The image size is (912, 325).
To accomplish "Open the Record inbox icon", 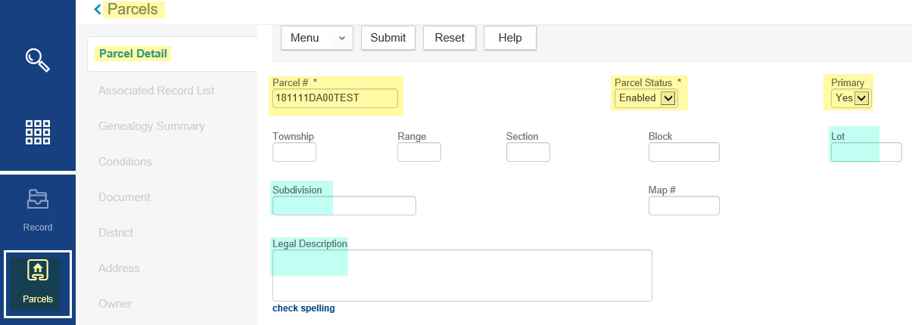I will (38, 200).
